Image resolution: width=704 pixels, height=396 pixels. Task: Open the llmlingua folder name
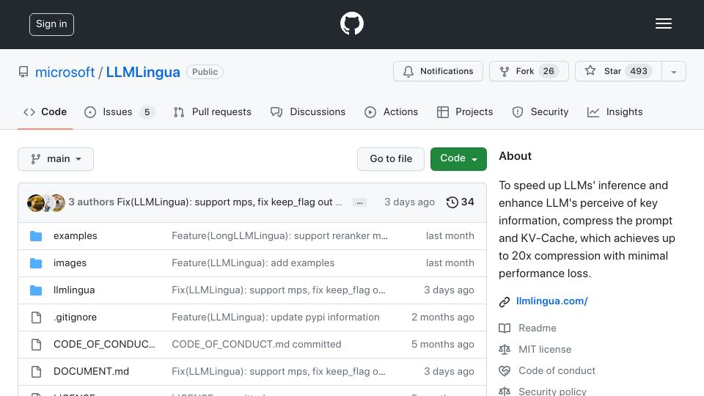pyautogui.click(x=74, y=290)
